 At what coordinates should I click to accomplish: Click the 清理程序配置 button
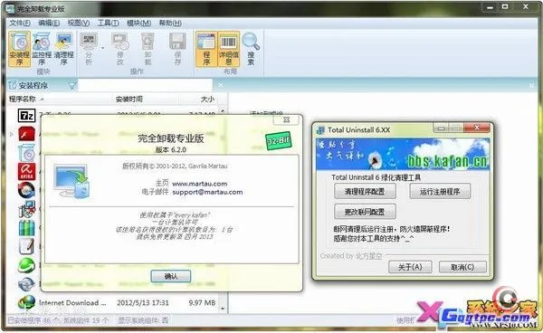(x=365, y=192)
